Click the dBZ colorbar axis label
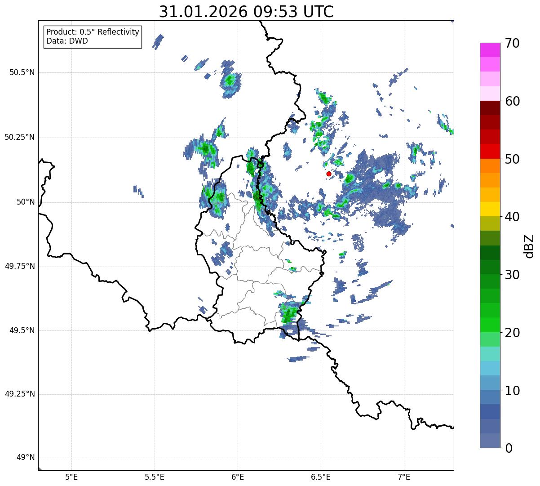This screenshot has height=486, width=540. click(x=529, y=245)
